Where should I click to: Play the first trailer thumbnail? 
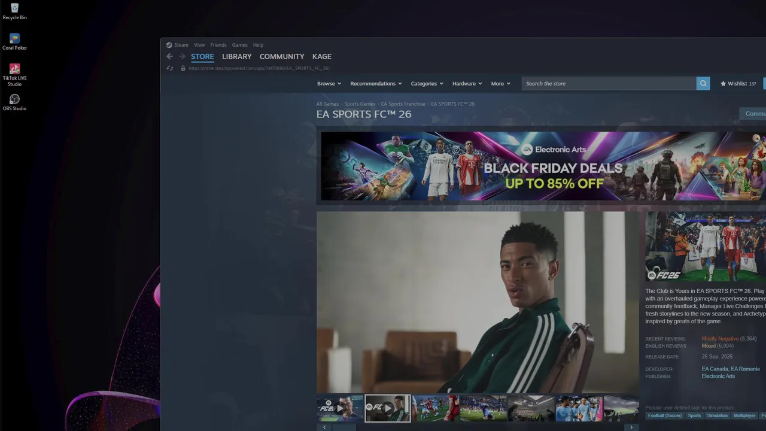click(340, 408)
